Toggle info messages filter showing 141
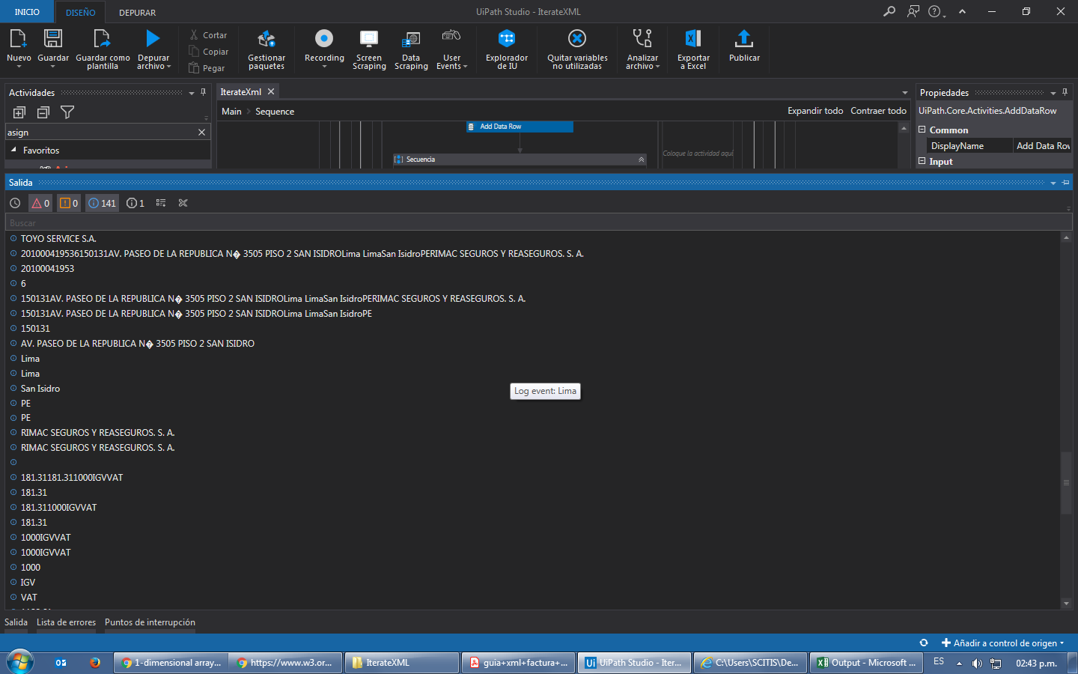Viewport: 1078px width, 674px height. 103,203
